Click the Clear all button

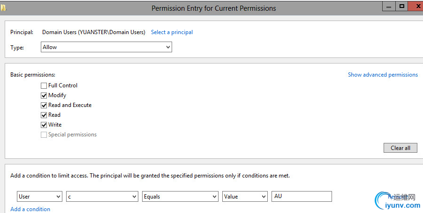[x=400, y=148]
